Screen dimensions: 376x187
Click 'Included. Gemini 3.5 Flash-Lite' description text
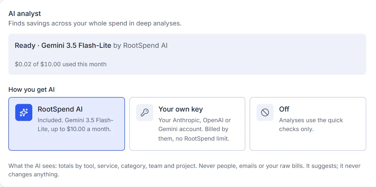[76, 125]
